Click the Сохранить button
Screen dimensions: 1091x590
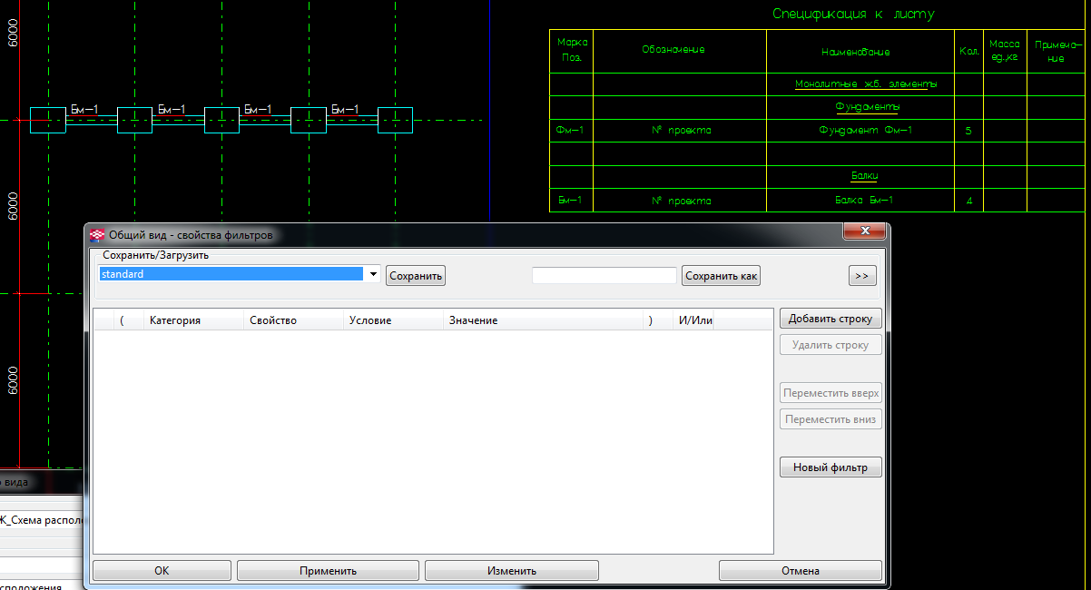tap(416, 276)
